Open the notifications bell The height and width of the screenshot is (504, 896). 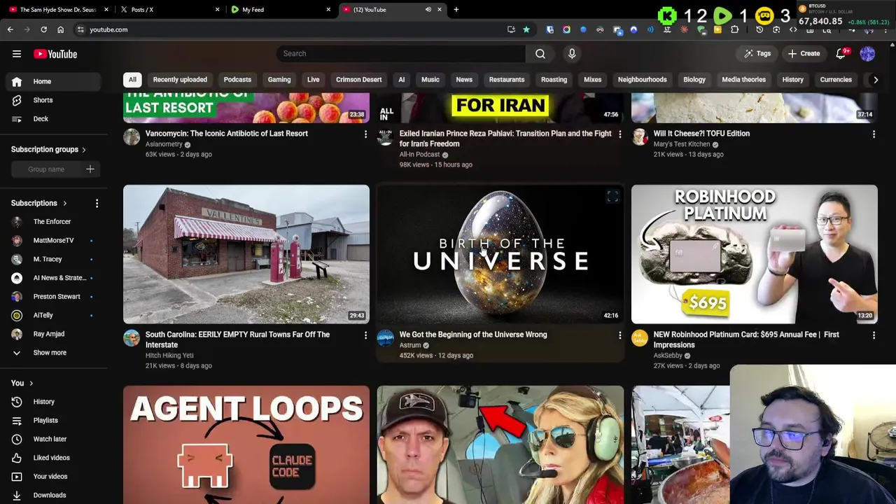pos(841,53)
